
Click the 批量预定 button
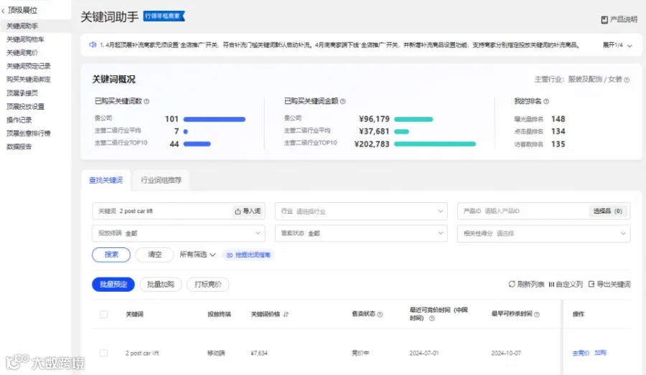pyautogui.click(x=113, y=285)
